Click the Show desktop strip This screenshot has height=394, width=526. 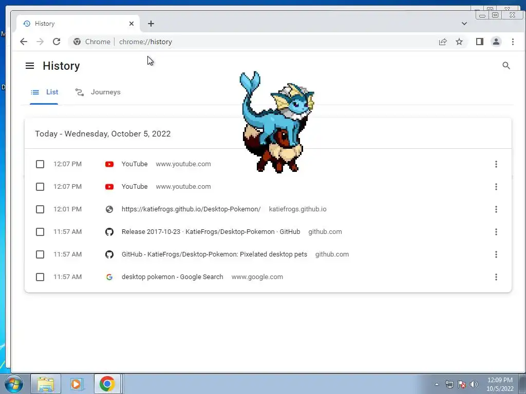coord(522,384)
